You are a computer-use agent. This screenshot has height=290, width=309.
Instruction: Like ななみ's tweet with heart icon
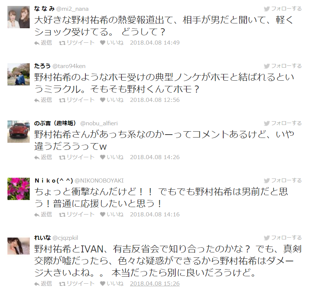coord(112,43)
